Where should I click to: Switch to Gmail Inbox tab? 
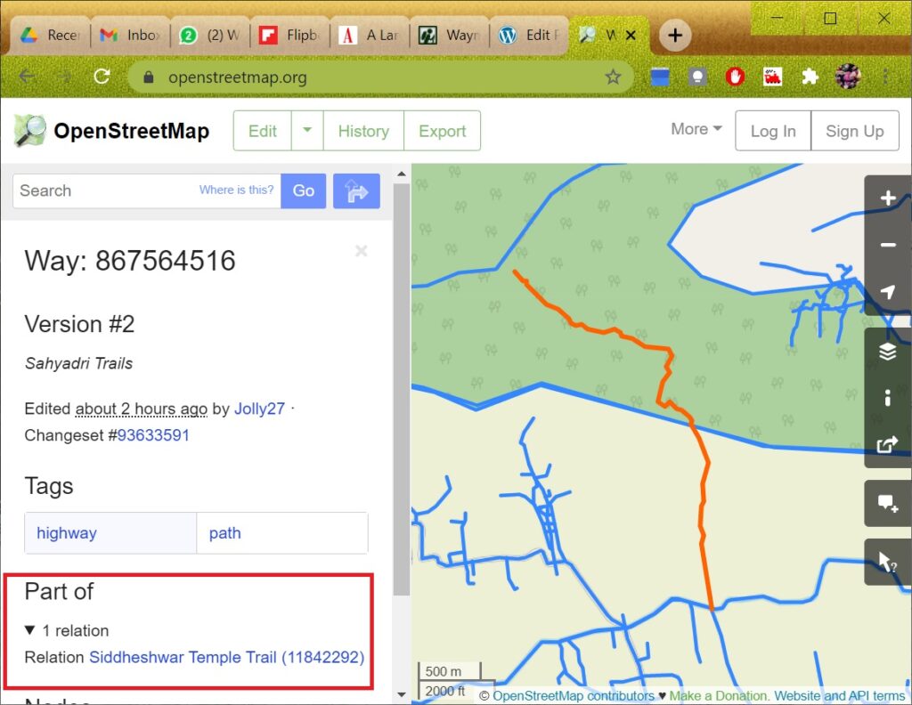click(129, 36)
